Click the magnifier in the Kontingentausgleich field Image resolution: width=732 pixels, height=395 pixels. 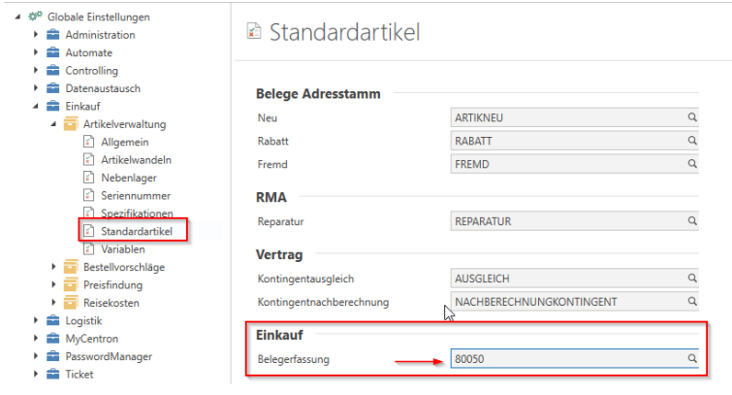click(692, 280)
